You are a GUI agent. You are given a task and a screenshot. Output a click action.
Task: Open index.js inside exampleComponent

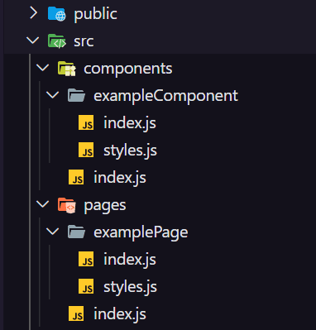tap(130, 123)
